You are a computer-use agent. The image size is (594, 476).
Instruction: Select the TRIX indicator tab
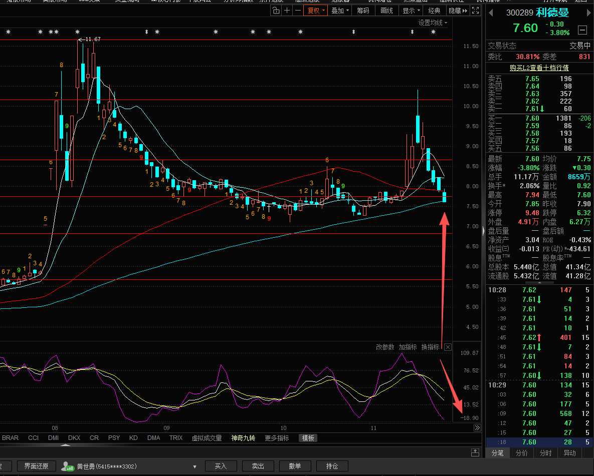[x=176, y=438]
